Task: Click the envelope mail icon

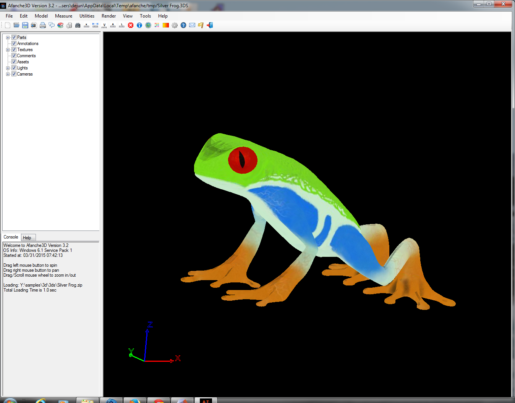Action: tap(192, 25)
